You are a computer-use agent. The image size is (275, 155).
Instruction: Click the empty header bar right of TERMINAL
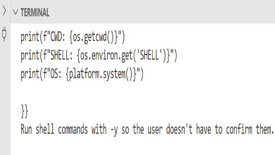(x=162, y=12)
